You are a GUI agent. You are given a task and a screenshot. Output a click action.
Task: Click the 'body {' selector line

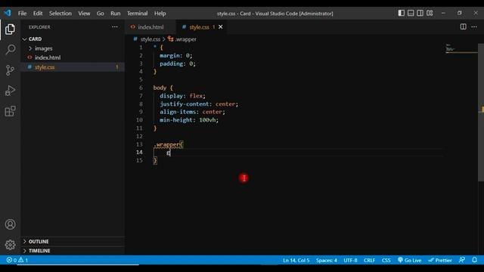pyautogui.click(x=163, y=88)
